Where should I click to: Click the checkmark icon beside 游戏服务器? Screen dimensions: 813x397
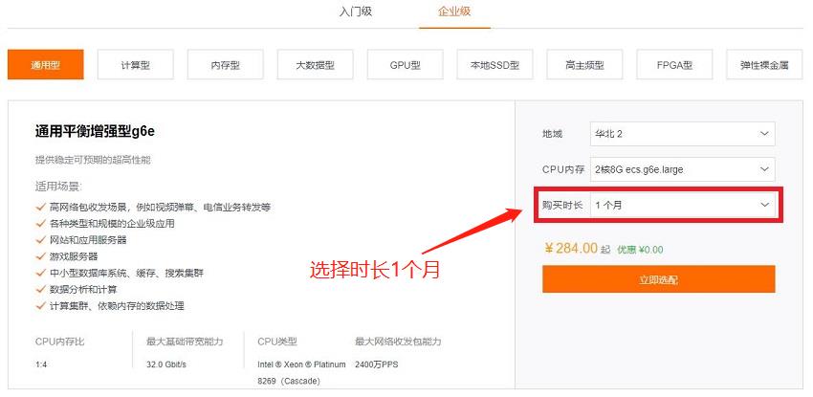[41, 256]
